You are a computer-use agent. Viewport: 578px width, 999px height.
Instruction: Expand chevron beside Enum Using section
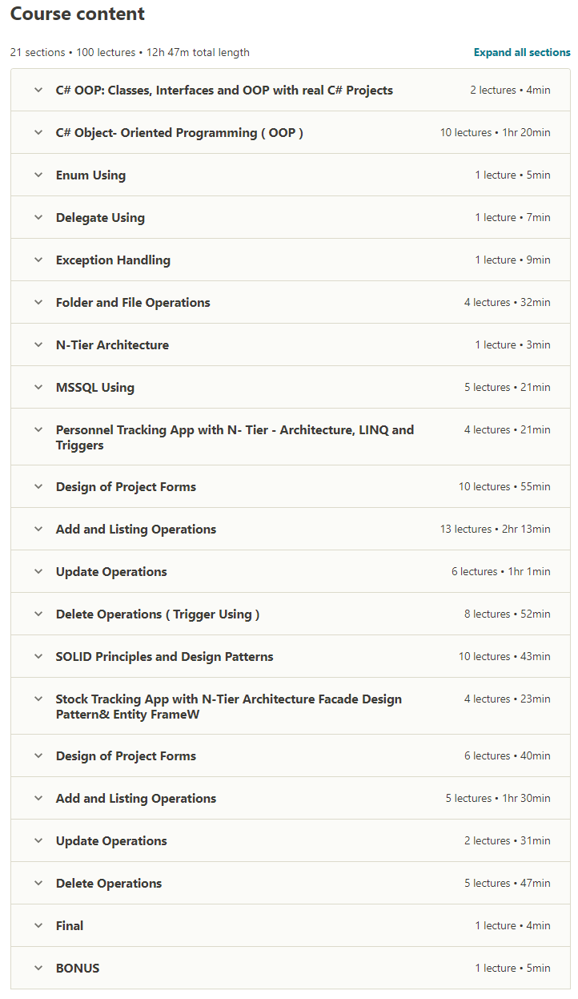(x=38, y=175)
